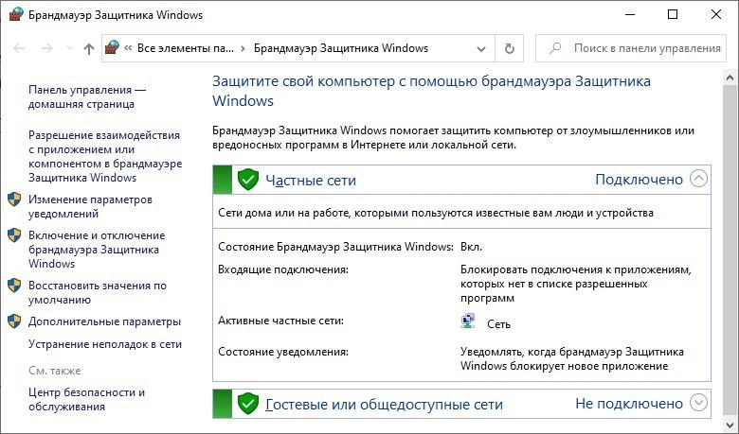Open address bar history dropdown
739x434 pixels.
pyautogui.click(x=481, y=48)
